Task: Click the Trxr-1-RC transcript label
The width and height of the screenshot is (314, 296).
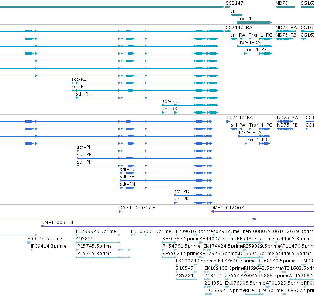Action: [x=260, y=35]
